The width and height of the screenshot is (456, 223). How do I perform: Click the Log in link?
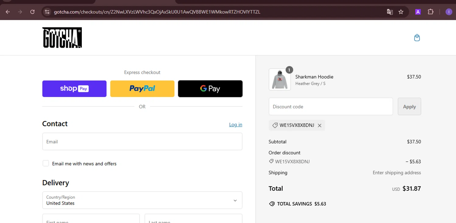(236, 124)
